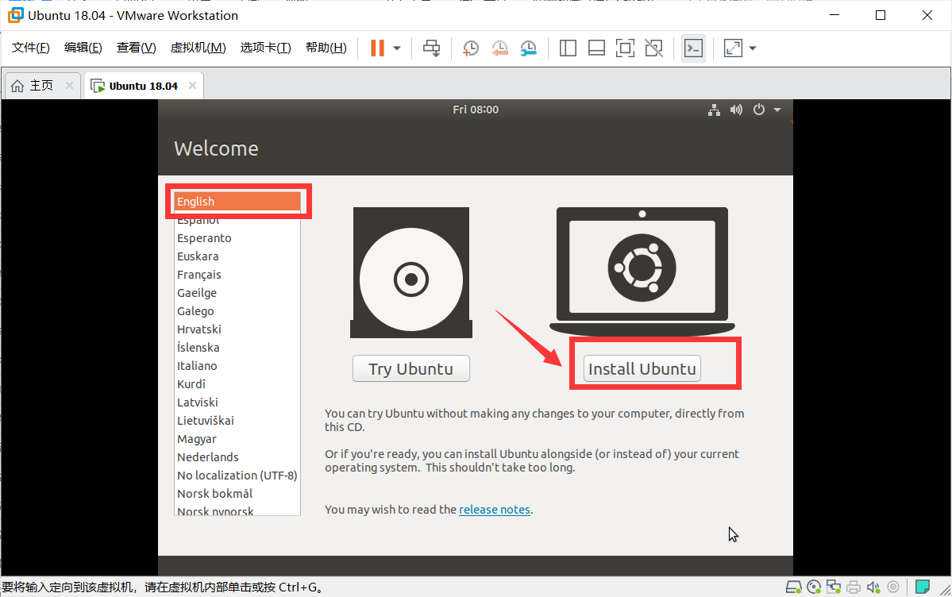Viewport: 952px width, 597px height.
Task: Click the Ubuntu network status icon
Action: 714,110
